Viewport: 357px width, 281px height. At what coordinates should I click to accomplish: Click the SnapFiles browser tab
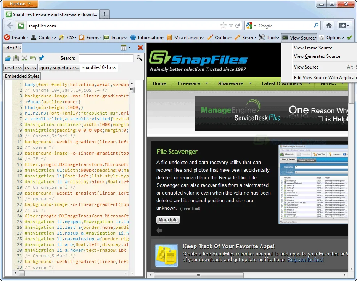[x=52, y=14]
